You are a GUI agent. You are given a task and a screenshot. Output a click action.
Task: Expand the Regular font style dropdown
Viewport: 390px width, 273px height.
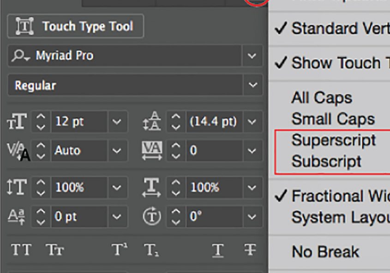(252, 85)
